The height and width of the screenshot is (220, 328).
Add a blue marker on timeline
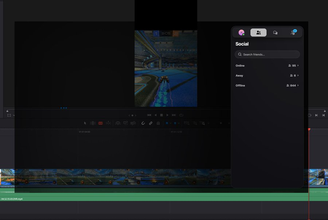click(175, 123)
